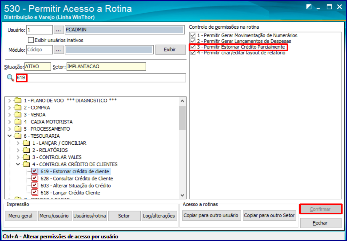Click the Exibir button
347x241 pixels.
point(170,50)
